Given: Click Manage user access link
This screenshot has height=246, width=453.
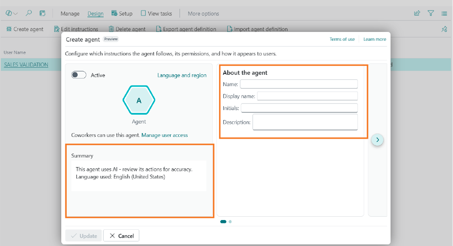Looking at the screenshot, I should 165,135.
